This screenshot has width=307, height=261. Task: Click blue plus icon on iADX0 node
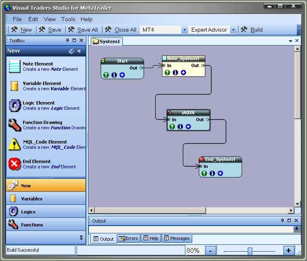click(x=188, y=126)
